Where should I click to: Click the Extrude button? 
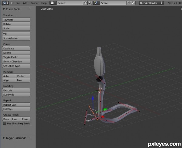(x=16, y=90)
